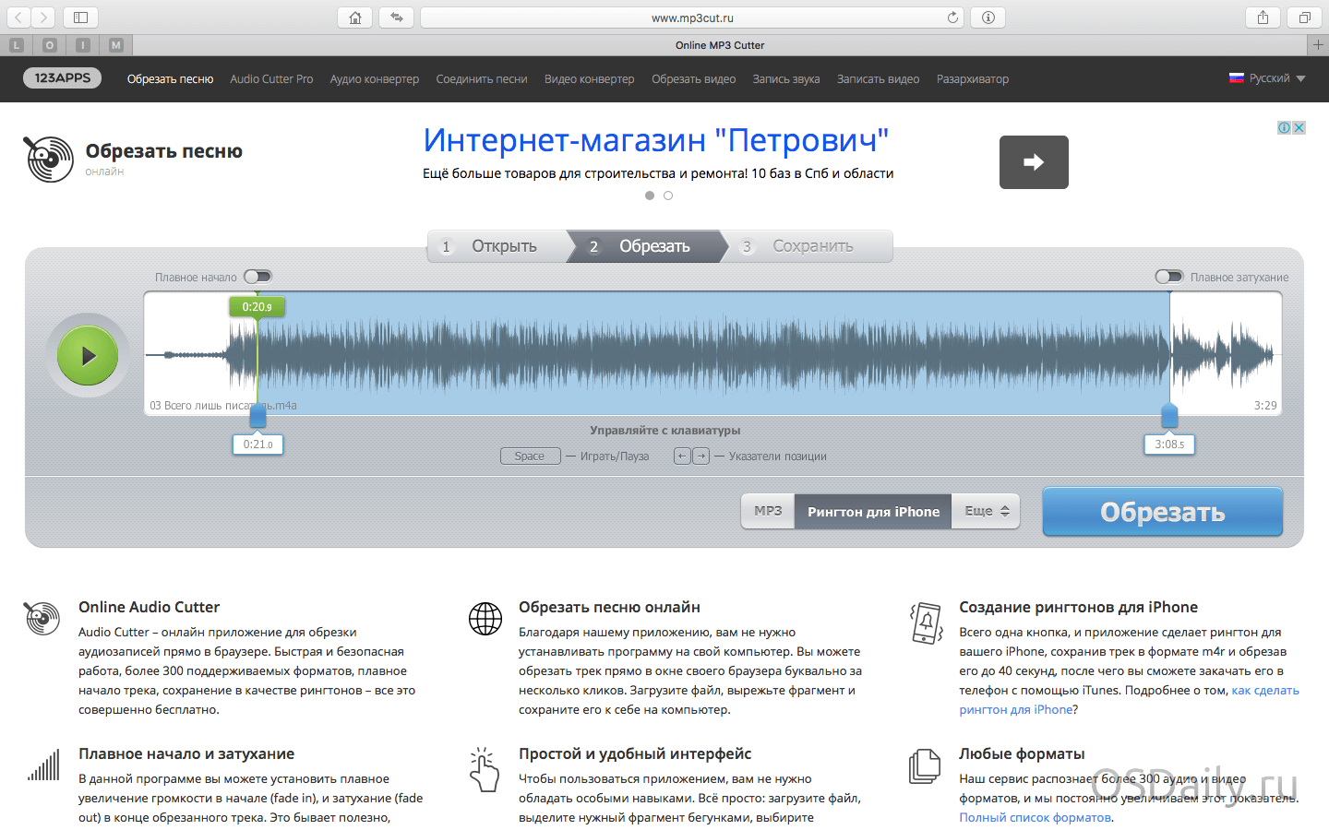
Task: Close the advertisement with X icon
Action: point(1299,127)
